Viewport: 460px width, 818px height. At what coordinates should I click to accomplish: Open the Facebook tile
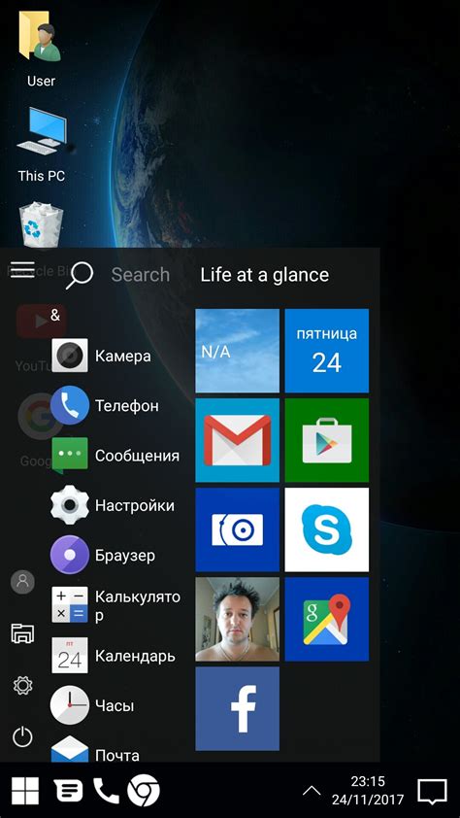click(x=237, y=708)
